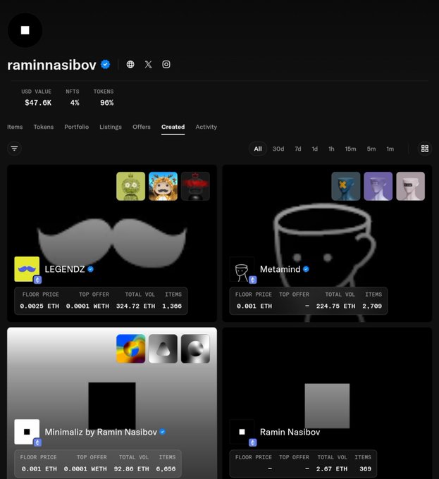Screen dimensions: 439x479
Task: Click LEGENDZ items count 1,366
Action: coord(172,306)
